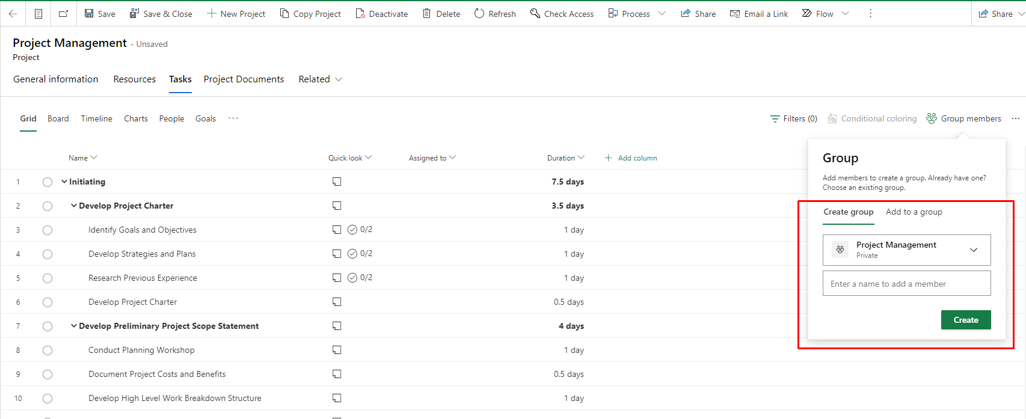Viewport: 1026px width, 419px height.
Task: Expand the Related tab dropdown
Action: pos(321,79)
